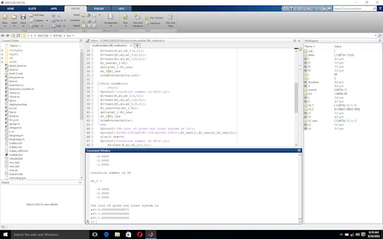Expand the registry folder
Screen dimensions: 383x239
pos(2,55)
